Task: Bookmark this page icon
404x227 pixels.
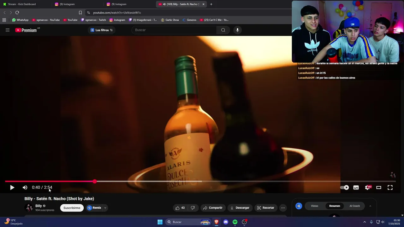Action: [x=80, y=13]
